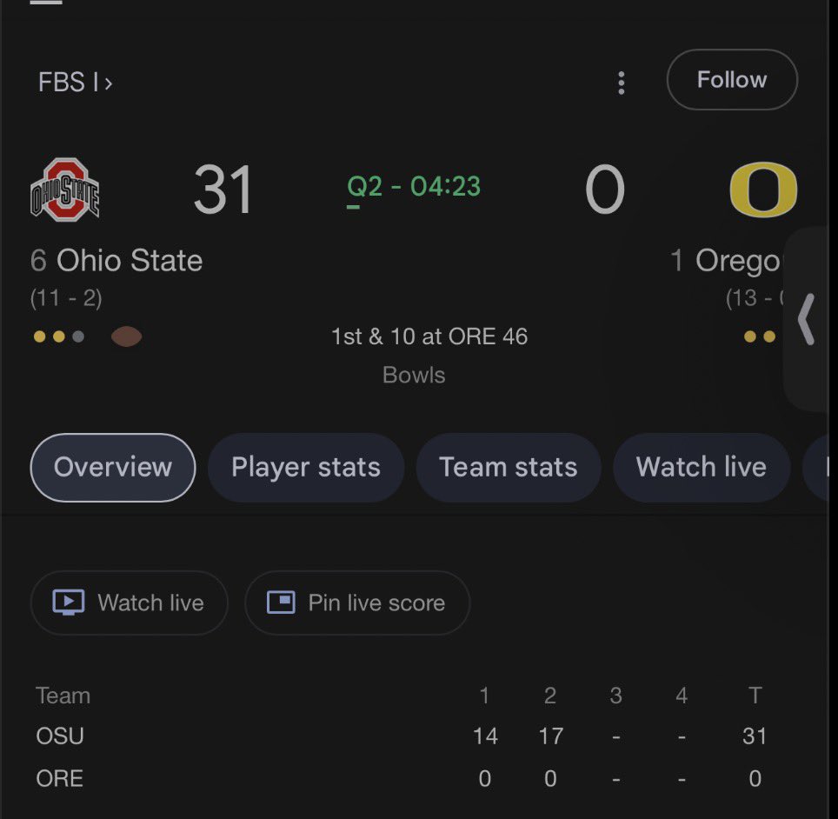Tap the Q2 - 04:23 game clock
This screenshot has height=819, width=838.
(414, 187)
